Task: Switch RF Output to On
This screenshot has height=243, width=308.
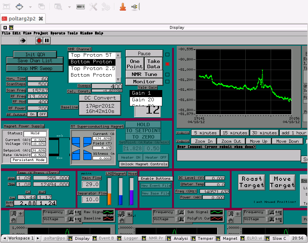Action: click(32, 114)
